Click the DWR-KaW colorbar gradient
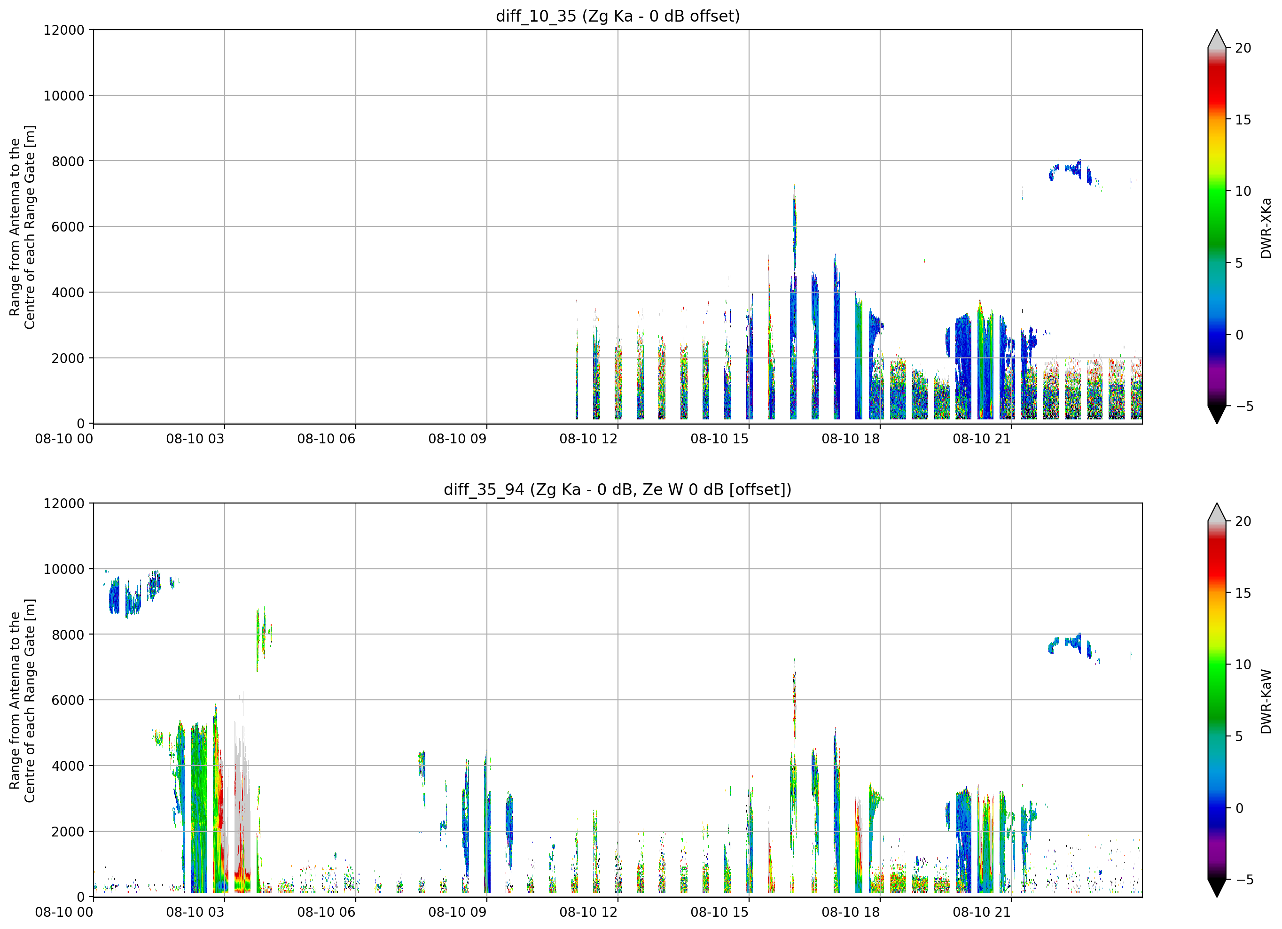Screen dimensions: 1282x929 pos(1216,700)
